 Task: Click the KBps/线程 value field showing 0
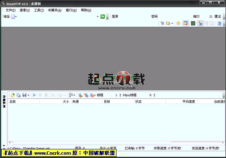(x=145, y=95)
